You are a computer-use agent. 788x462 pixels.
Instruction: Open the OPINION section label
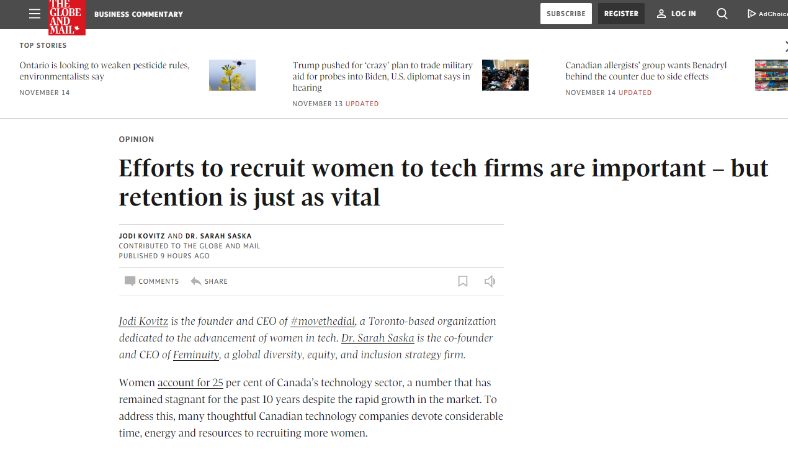(137, 139)
